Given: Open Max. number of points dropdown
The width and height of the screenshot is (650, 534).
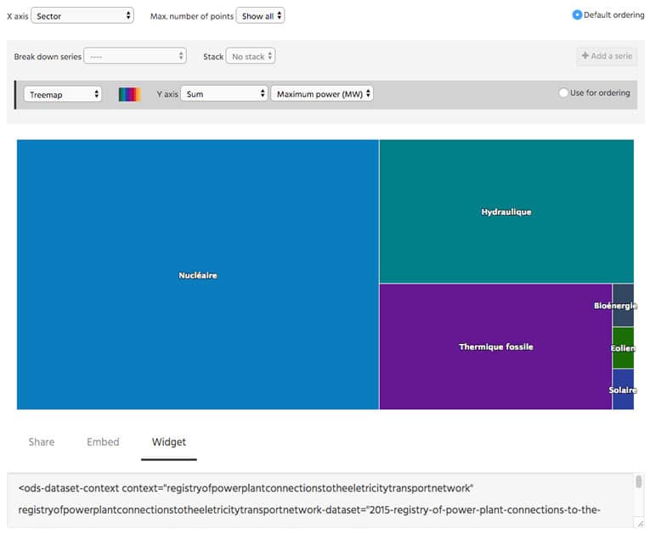Looking at the screenshot, I should click(260, 15).
